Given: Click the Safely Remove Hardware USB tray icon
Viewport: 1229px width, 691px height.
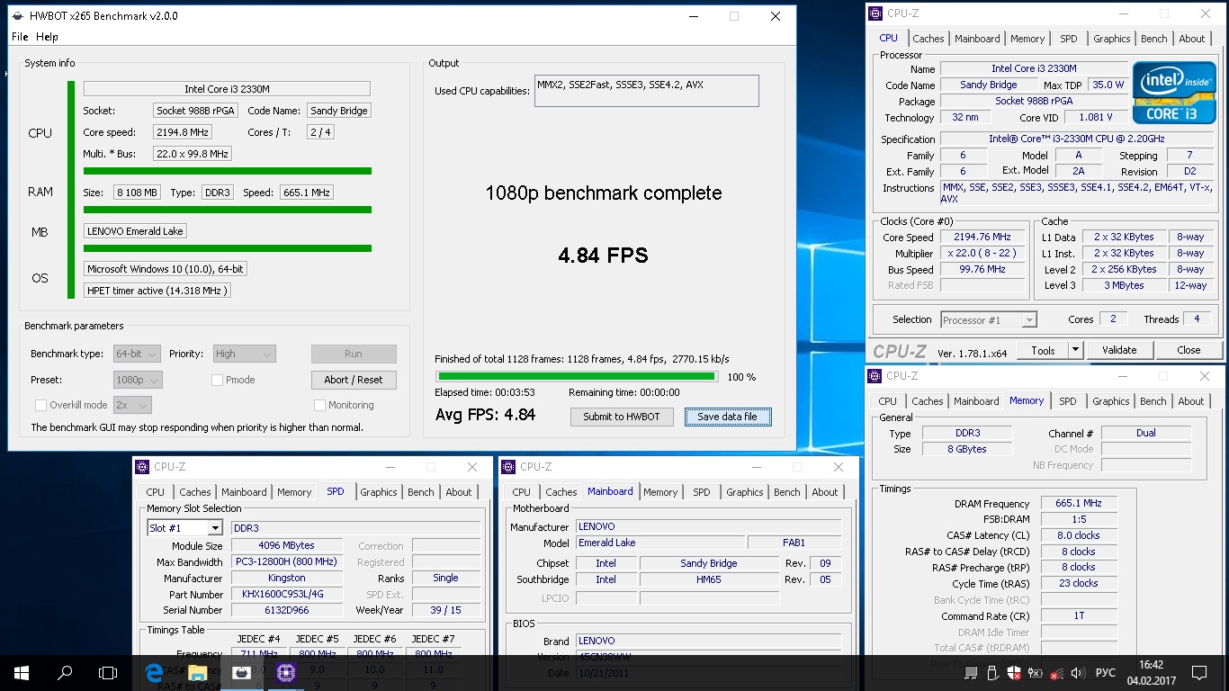Looking at the screenshot, I should tap(991, 673).
